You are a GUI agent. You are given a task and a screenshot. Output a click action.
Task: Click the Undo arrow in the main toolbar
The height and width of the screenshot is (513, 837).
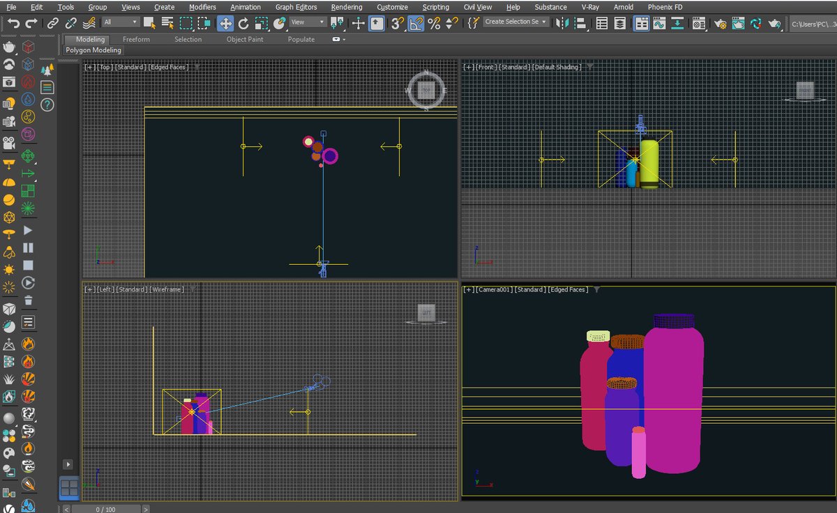13,23
